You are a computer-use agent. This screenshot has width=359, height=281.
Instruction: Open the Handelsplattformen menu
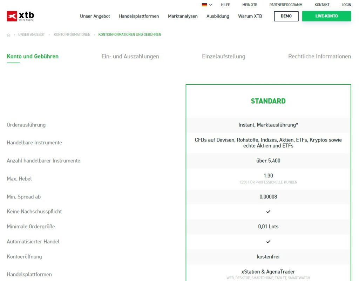pyautogui.click(x=139, y=16)
